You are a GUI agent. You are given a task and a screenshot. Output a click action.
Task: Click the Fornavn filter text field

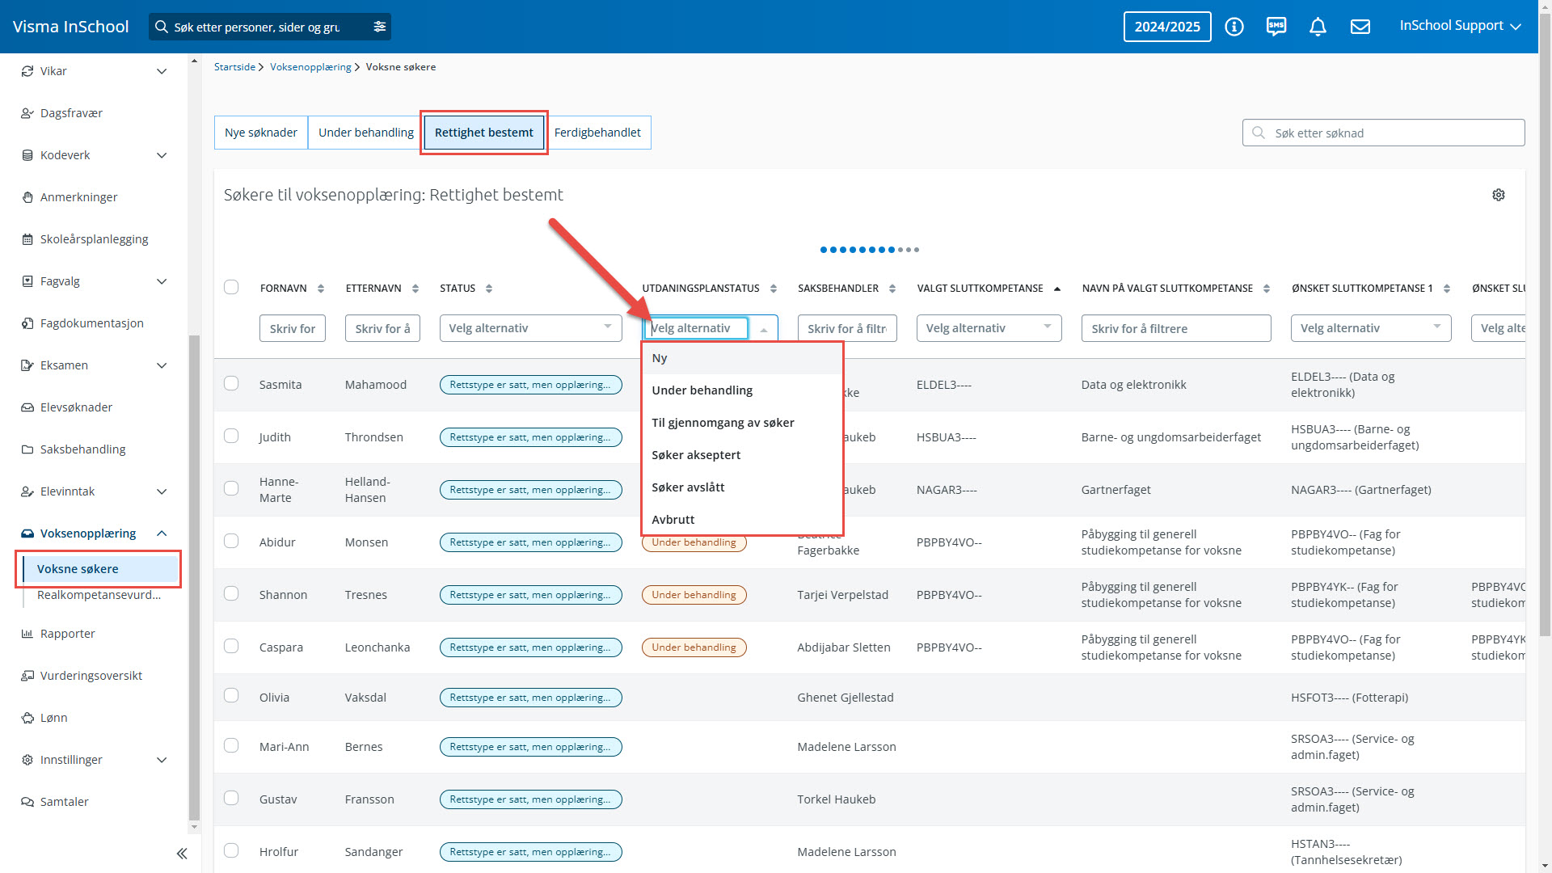click(x=293, y=329)
